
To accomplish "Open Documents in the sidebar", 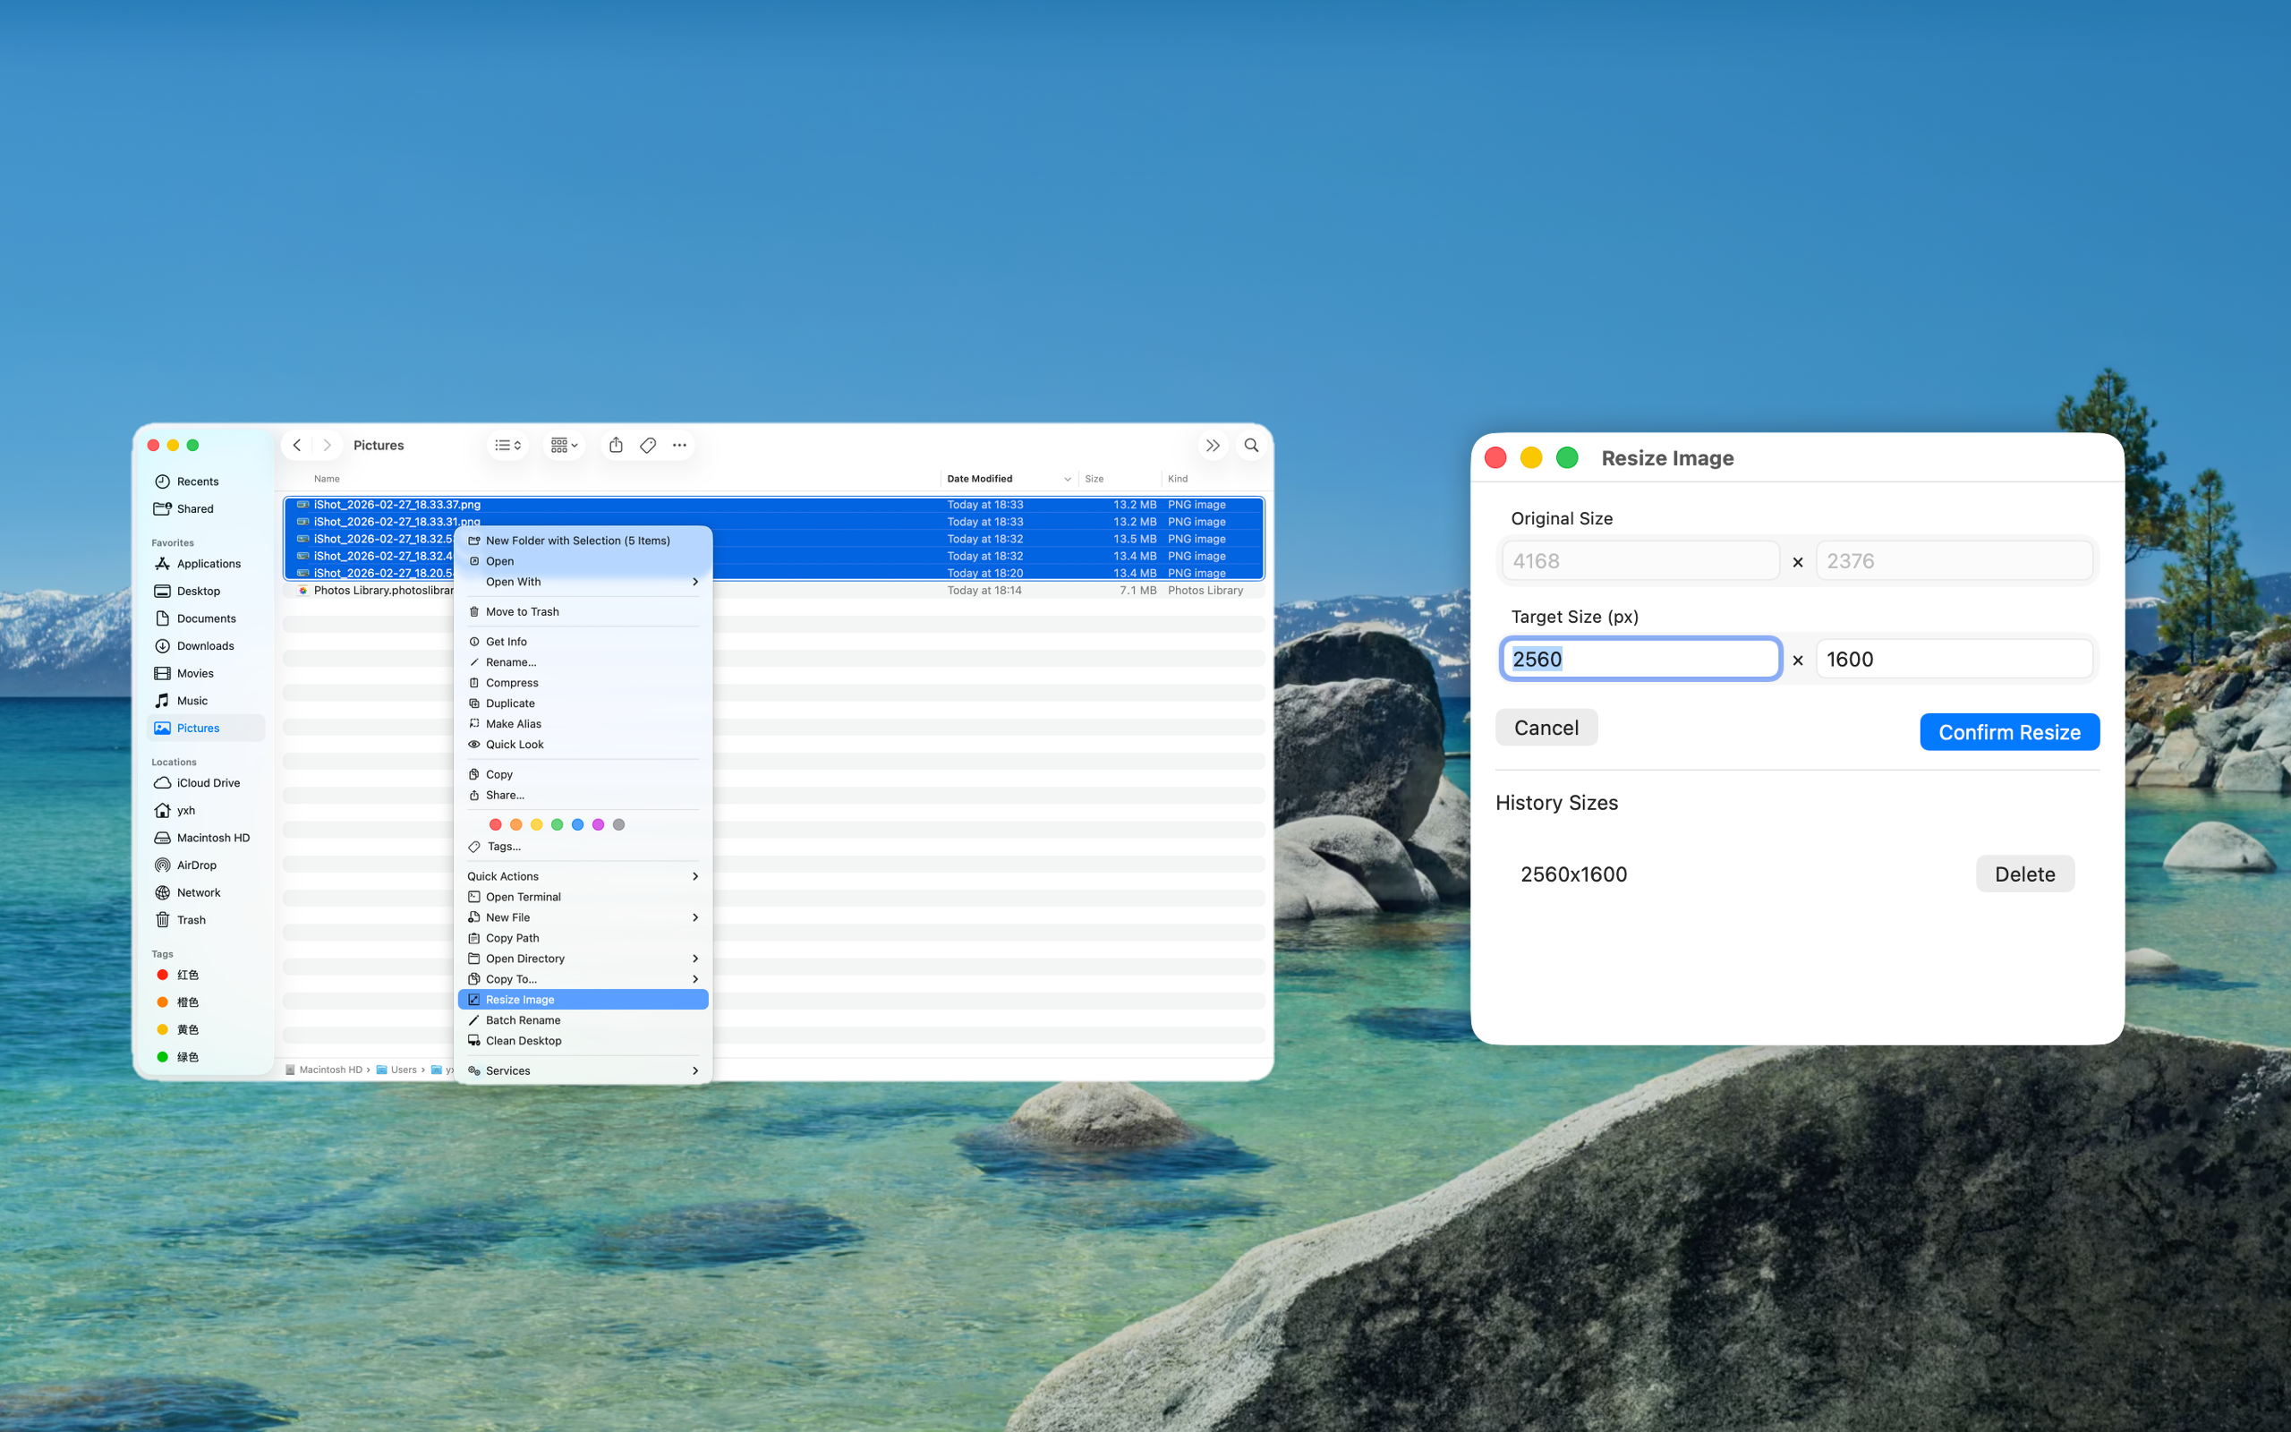I will [x=207, y=618].
